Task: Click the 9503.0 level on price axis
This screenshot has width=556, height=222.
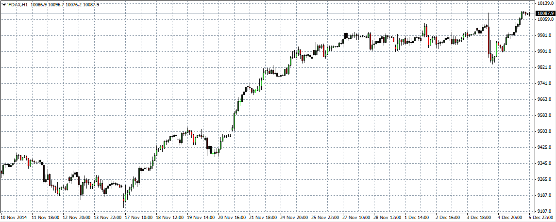Action: pos(543,131)
